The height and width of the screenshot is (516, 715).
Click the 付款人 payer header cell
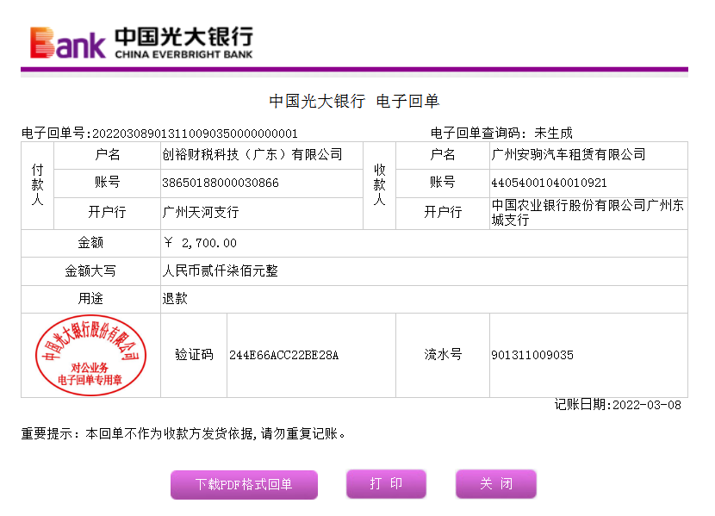click(37, 185)
